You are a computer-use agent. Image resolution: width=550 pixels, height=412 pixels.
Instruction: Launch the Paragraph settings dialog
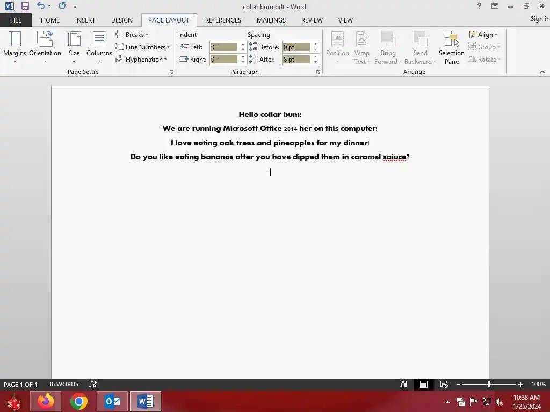(318, 72)
